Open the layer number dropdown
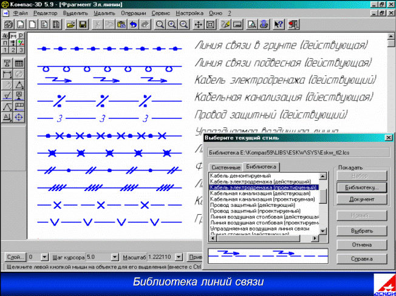 coord(44,257)
